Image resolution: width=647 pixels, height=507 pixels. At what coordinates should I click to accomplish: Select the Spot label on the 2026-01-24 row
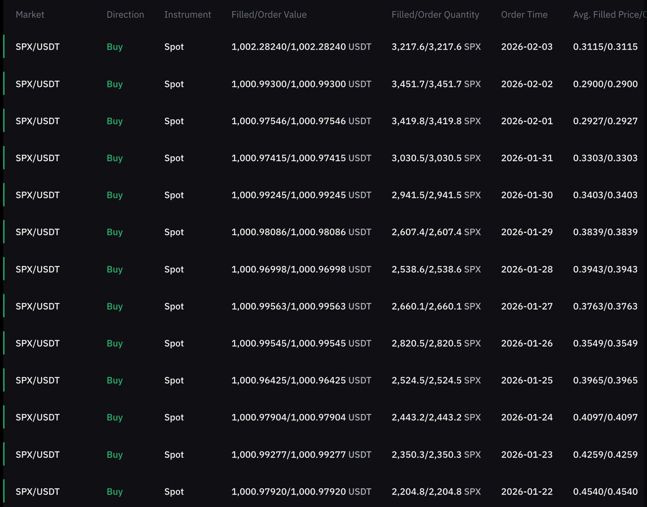(174, 417)
